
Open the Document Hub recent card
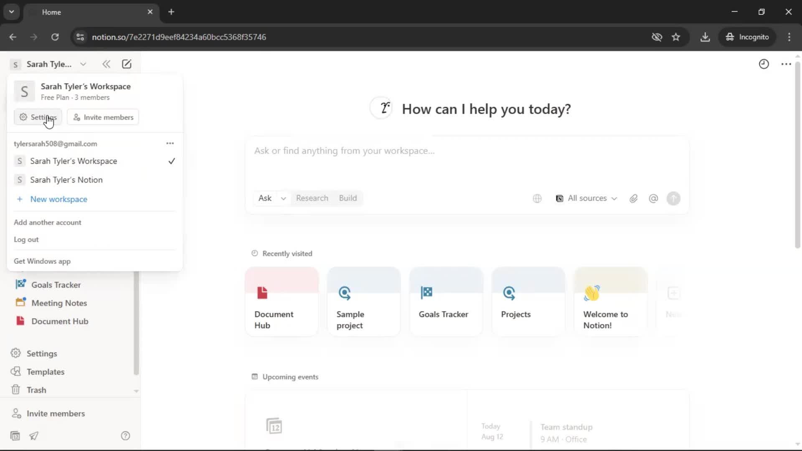click(x=282, y=302)
